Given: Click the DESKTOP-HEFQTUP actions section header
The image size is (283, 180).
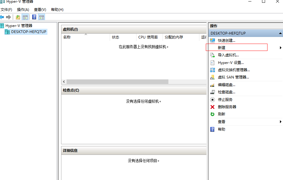Looking at the screenshot, I should tap(246, 33).
